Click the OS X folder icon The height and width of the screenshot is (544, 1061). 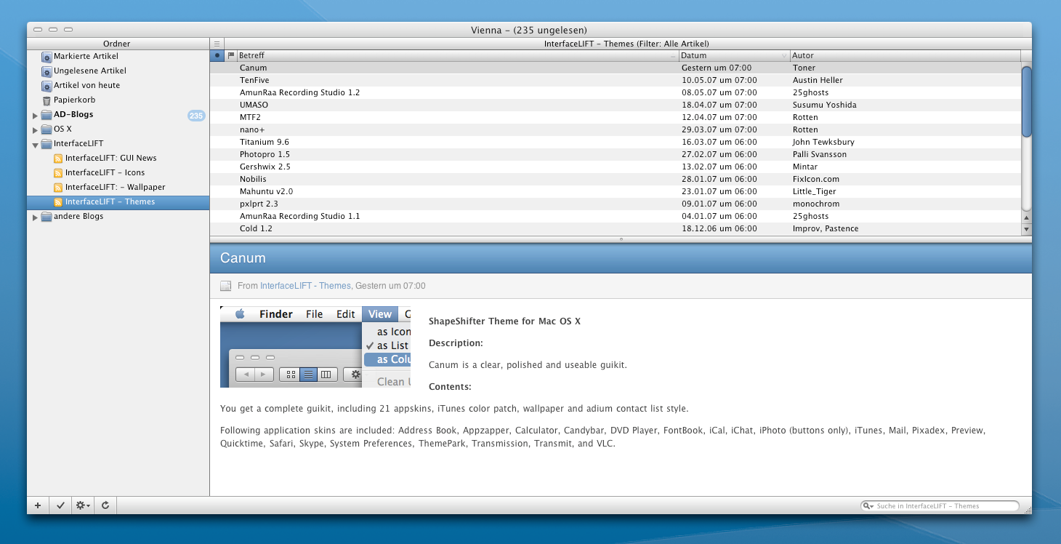[x=47, y=129]
